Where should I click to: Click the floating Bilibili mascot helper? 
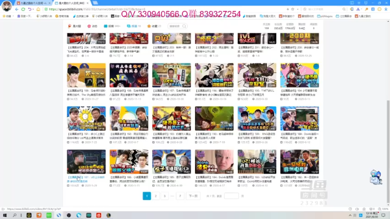[375, 177]
